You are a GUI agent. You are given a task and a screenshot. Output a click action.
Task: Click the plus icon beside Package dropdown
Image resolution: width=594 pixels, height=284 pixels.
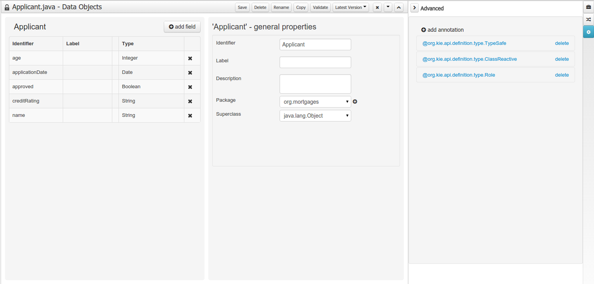(x=355, y=102)
